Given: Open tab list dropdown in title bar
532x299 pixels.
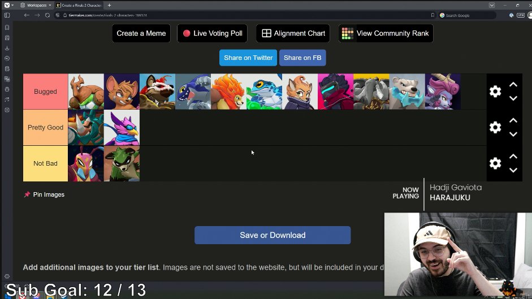Looking at the screenshot, I should click(x=492, y=5).
